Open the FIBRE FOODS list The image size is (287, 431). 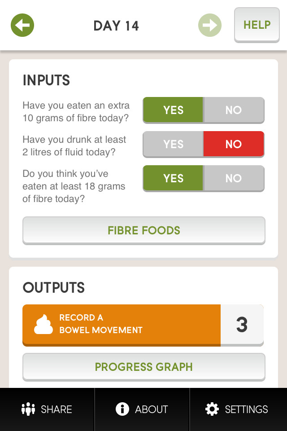144,230
